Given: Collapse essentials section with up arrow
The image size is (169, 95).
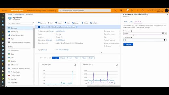Looking at the screenshot, I should click(x=101, y=52).
